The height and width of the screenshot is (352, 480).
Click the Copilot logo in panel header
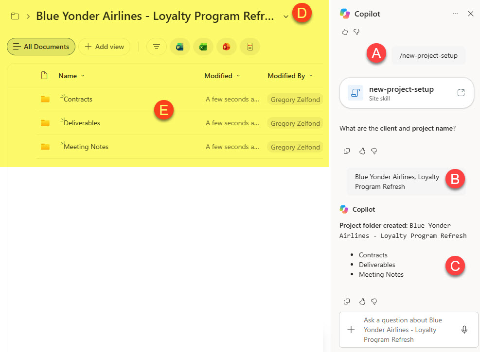click(345, 14)
